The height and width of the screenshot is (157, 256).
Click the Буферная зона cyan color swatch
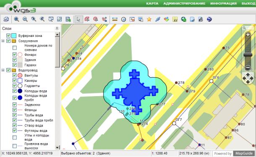point(14,36)
